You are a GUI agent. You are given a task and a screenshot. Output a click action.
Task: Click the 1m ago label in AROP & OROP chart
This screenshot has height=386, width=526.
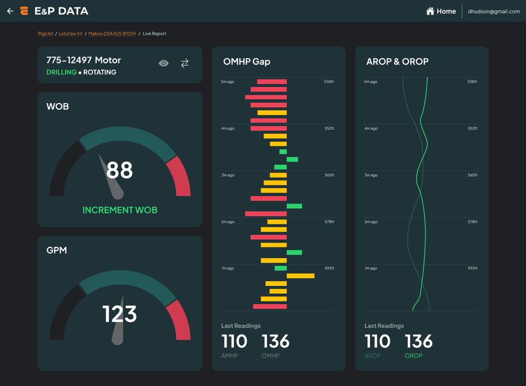click(371, 268)
